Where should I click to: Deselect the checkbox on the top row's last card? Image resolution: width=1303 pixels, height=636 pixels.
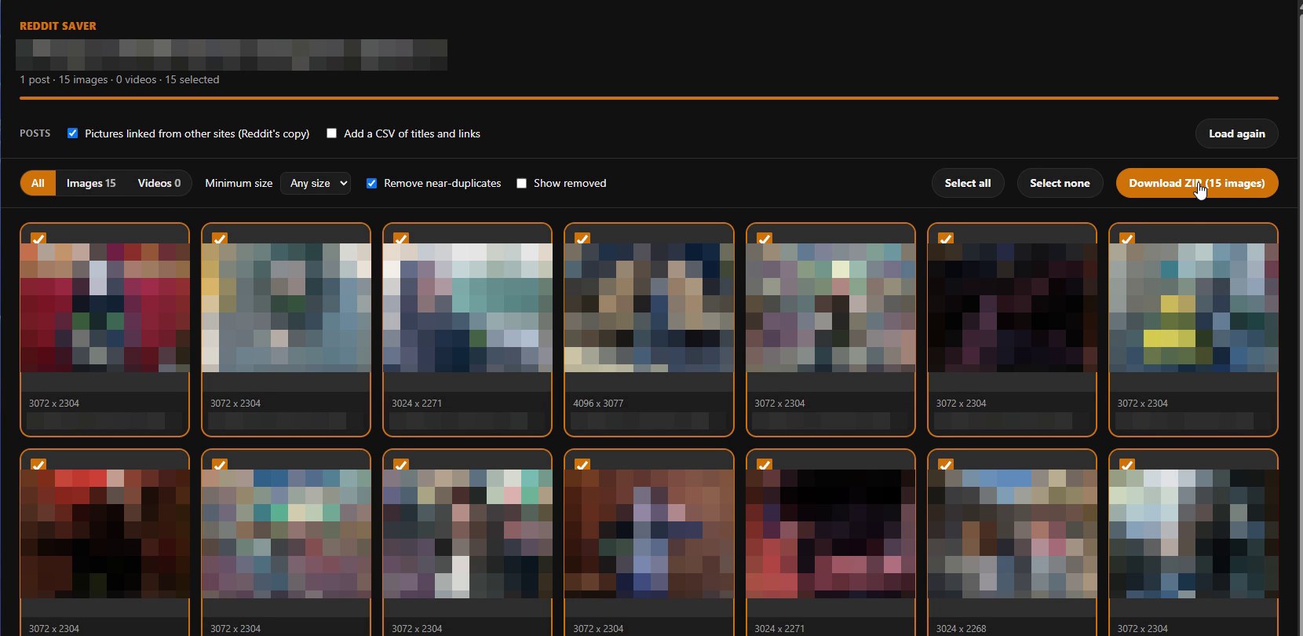[x=1126, y=239]
